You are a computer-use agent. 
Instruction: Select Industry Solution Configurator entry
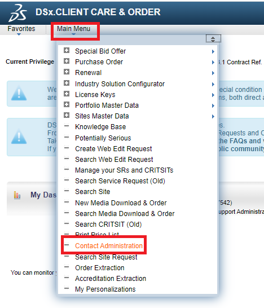pyautogui.click(x=120, y=84)
